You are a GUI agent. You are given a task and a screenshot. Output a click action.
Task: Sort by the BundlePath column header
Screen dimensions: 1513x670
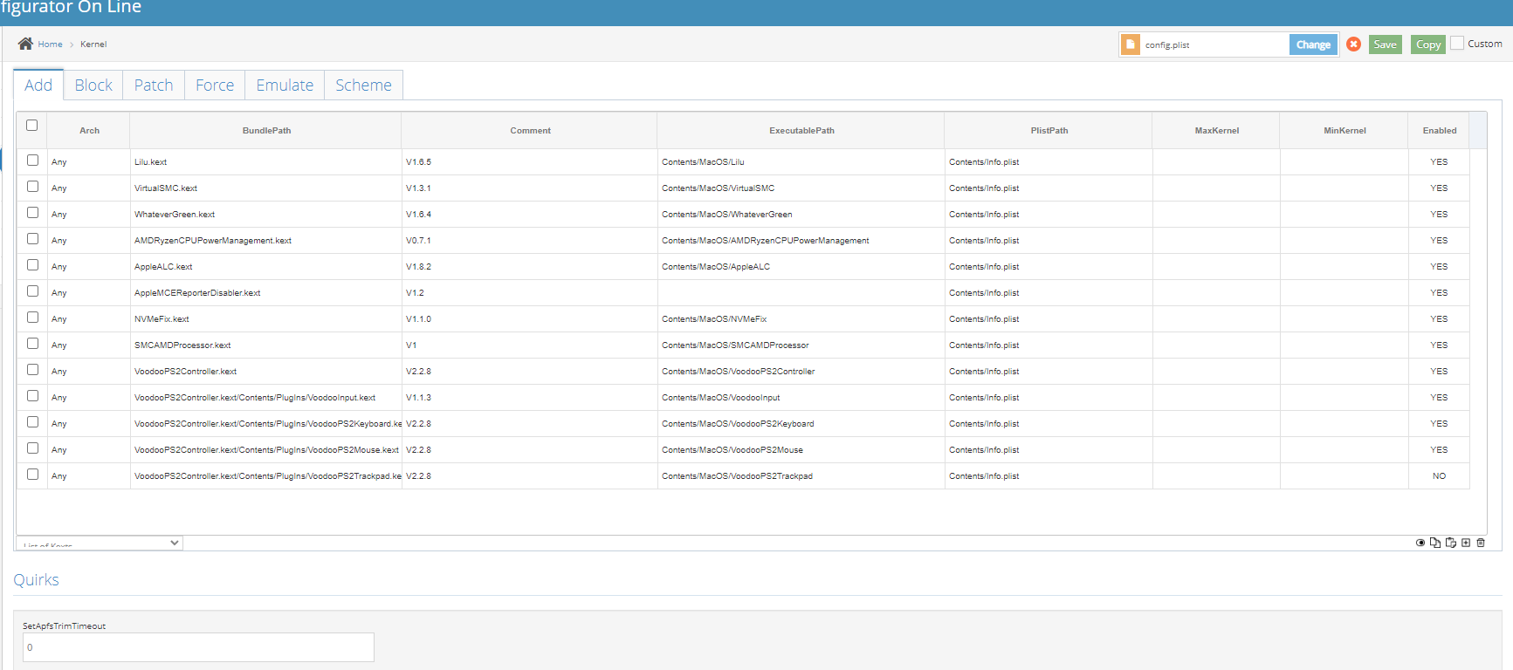coord(266,131)
